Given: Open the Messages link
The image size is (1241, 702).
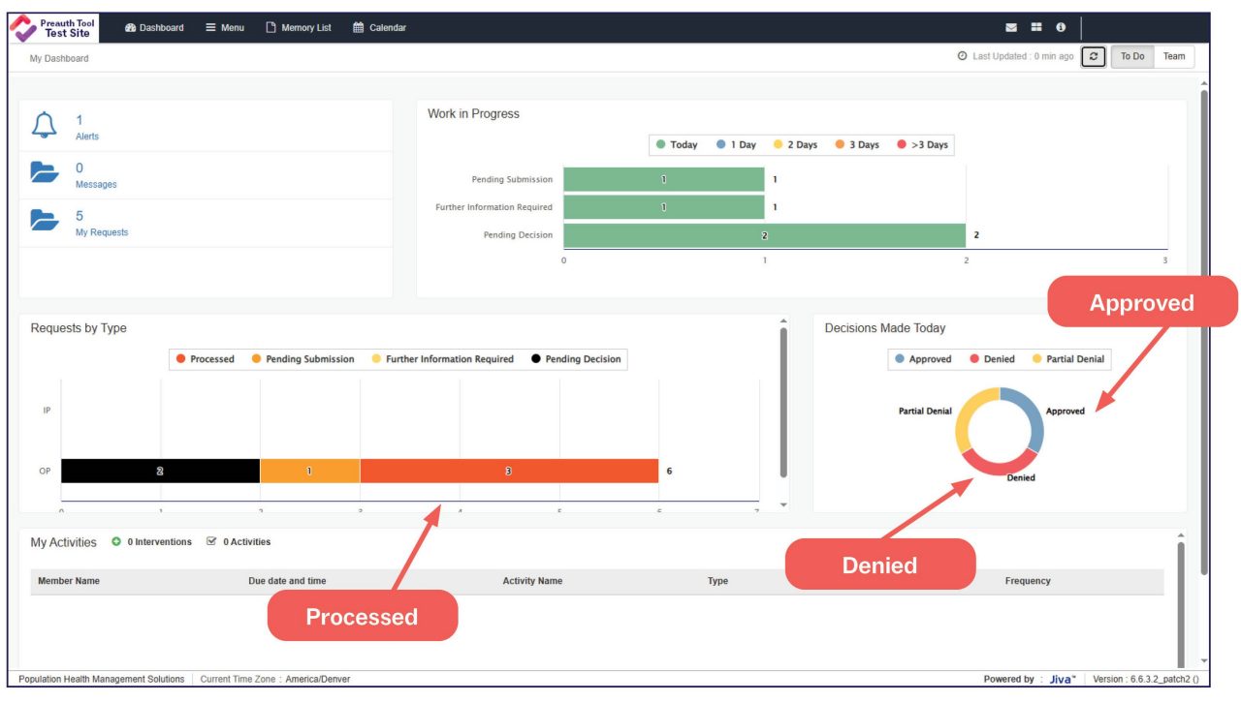Looking at the screenshot, I should pyautogui.click(x=96, y=185).
